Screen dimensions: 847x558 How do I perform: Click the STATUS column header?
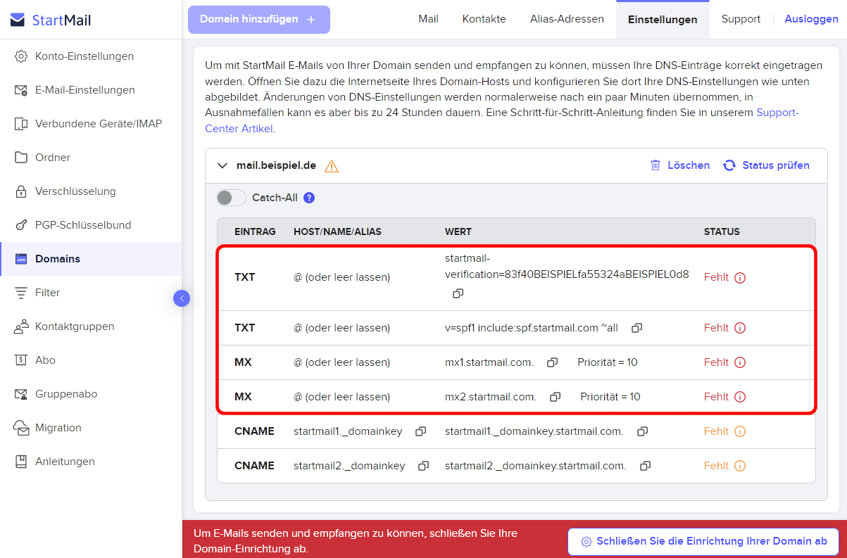(722, 232)
